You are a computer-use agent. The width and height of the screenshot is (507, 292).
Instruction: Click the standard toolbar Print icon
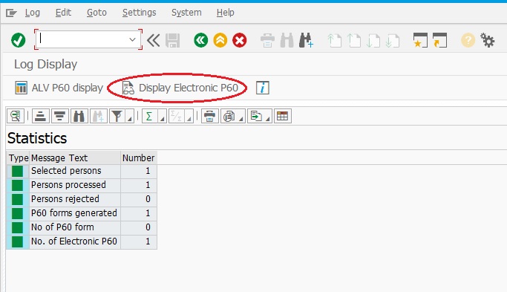pos(267,40)
